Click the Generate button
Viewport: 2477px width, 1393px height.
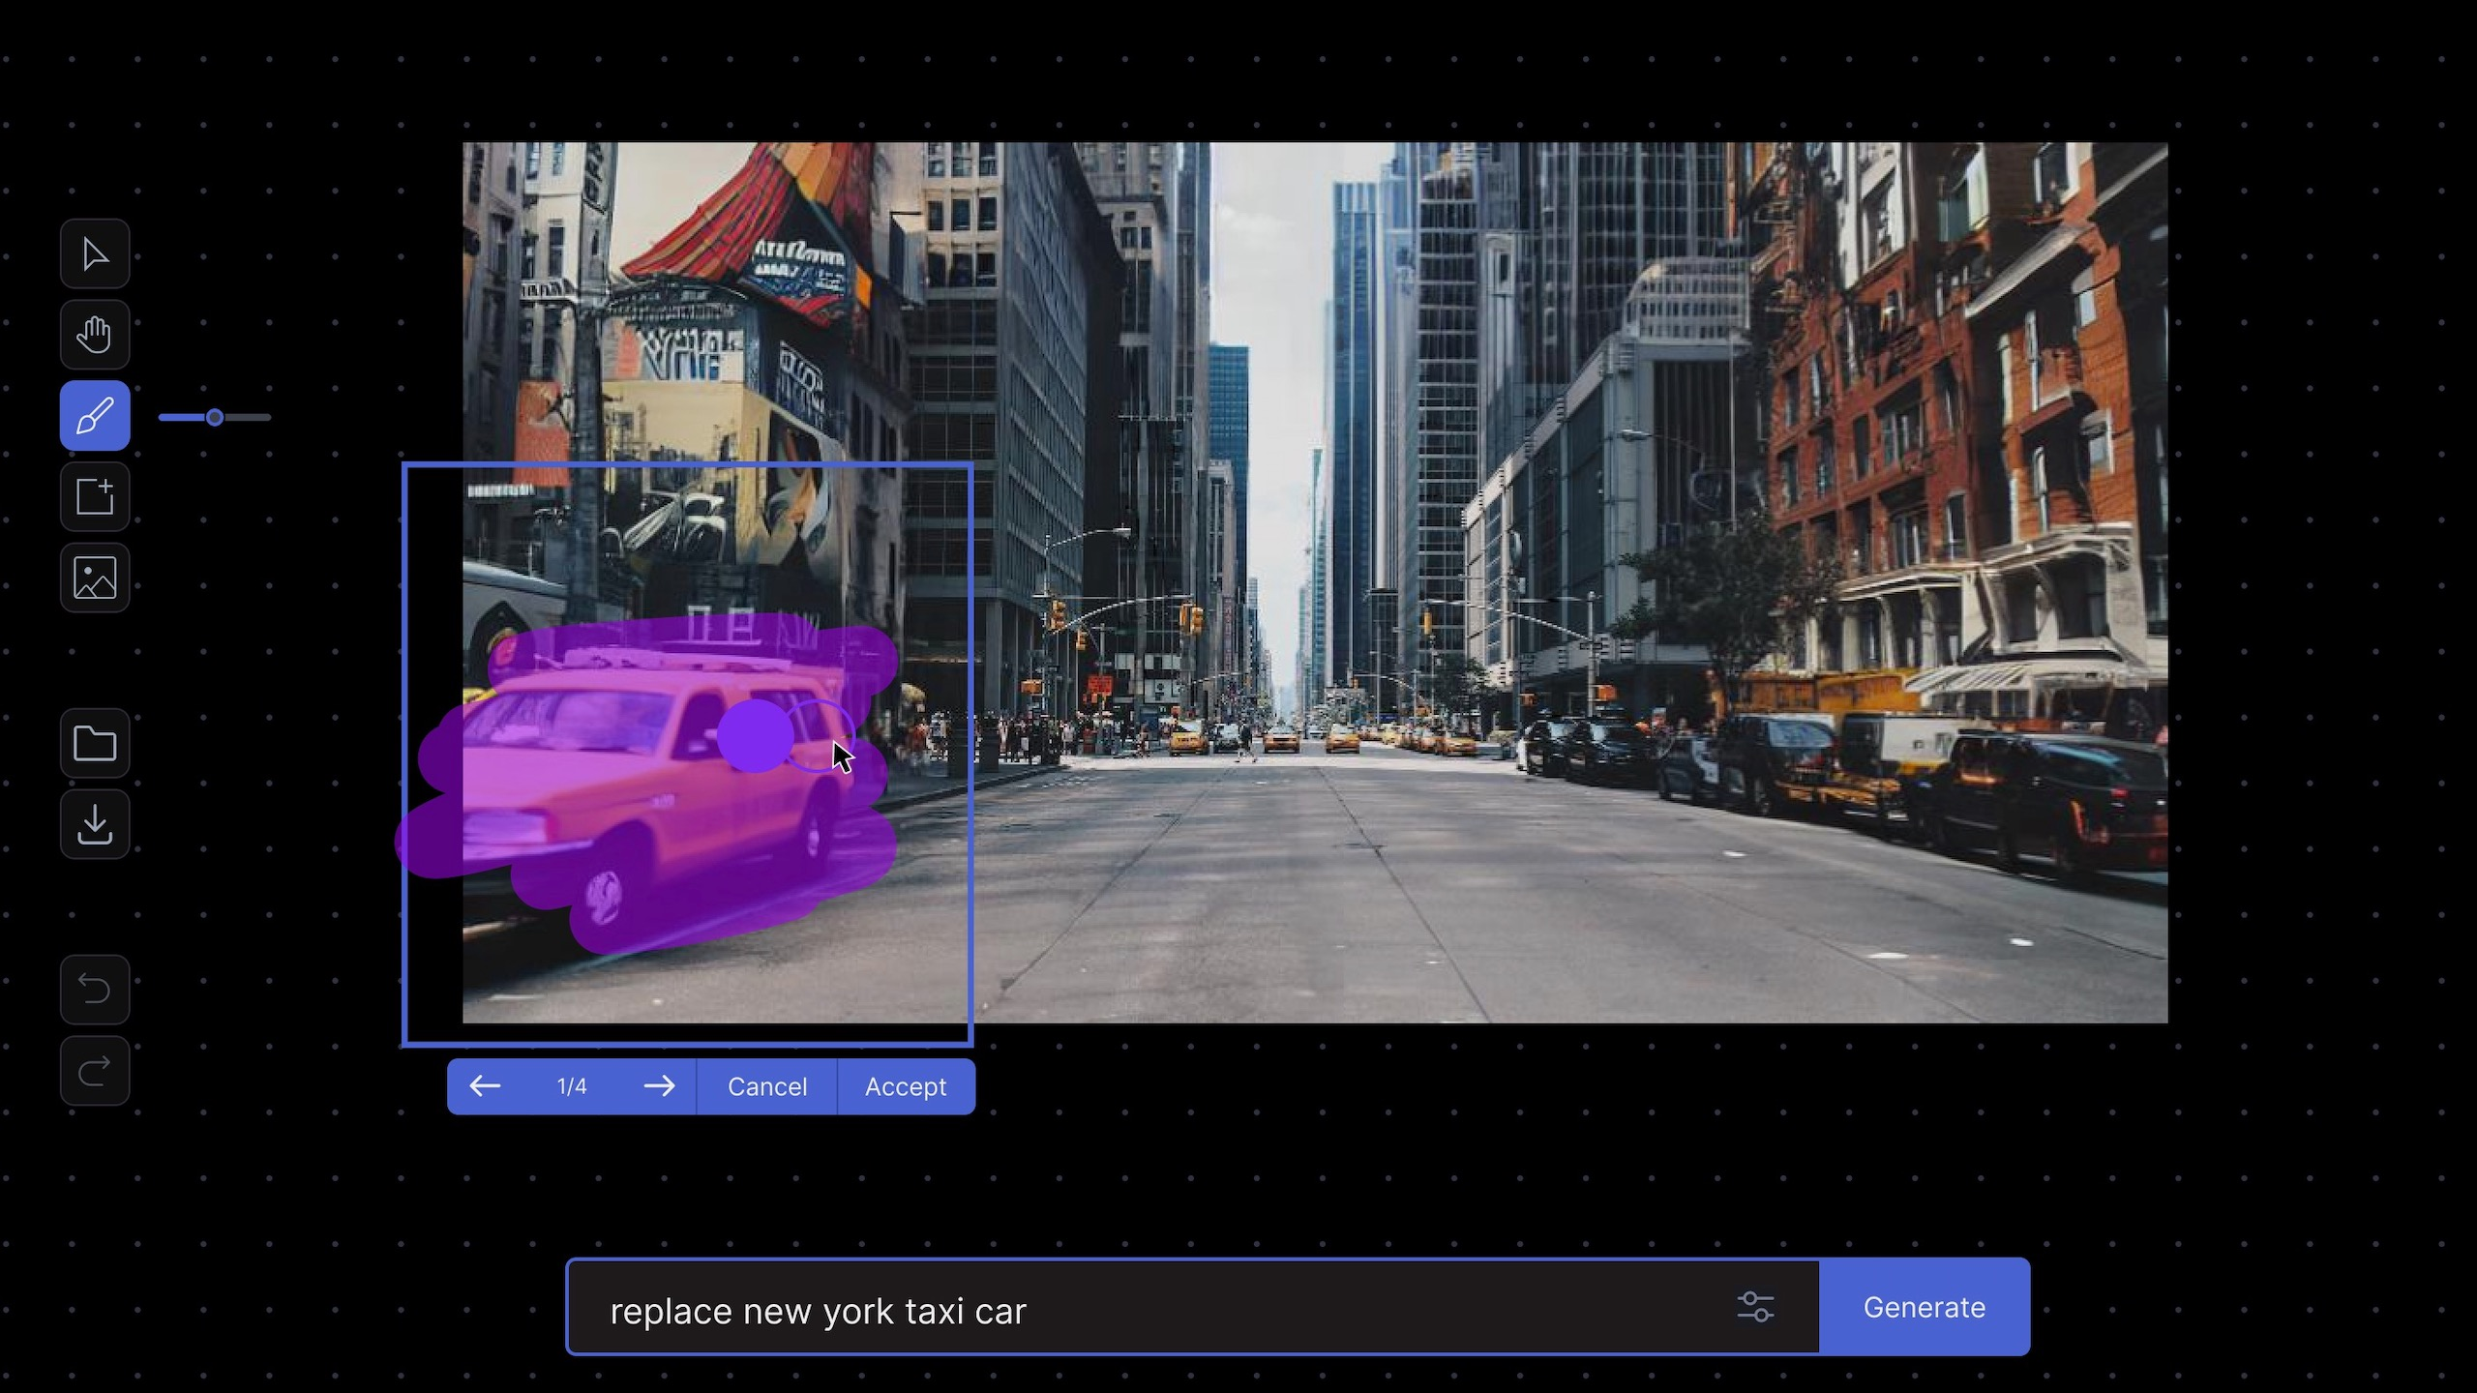pyautogui.click(x=1925, y=1306)
